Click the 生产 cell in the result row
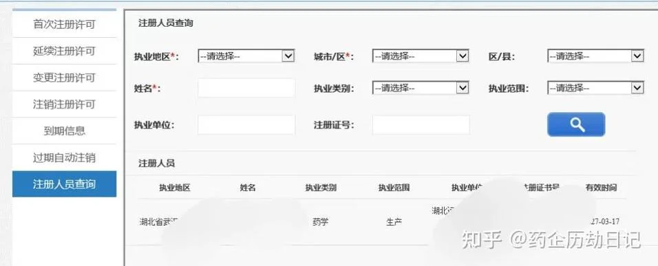Image resolution: width=658 pixels, height=266 pixels. coord(394,222)
